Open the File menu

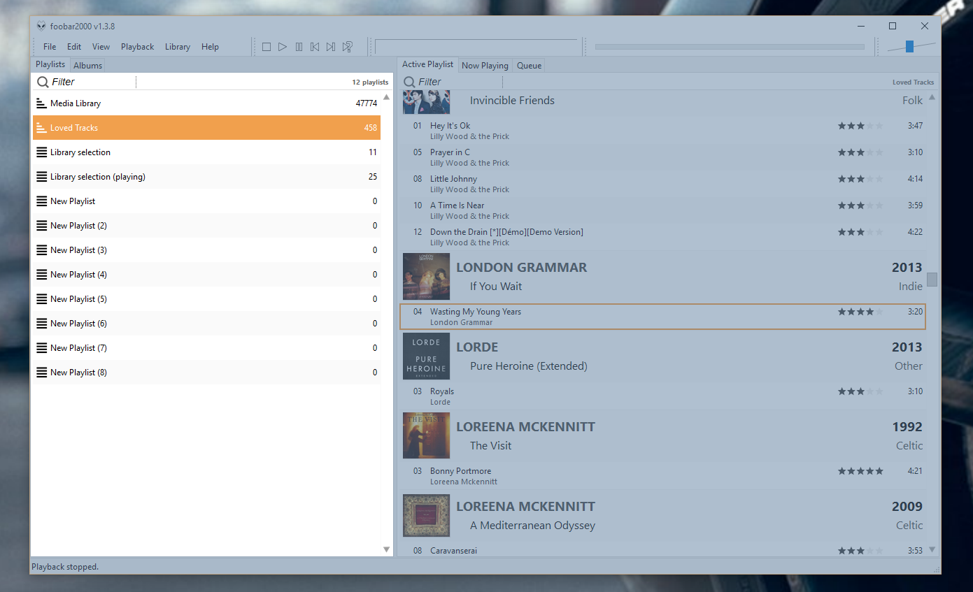point(50,47)
